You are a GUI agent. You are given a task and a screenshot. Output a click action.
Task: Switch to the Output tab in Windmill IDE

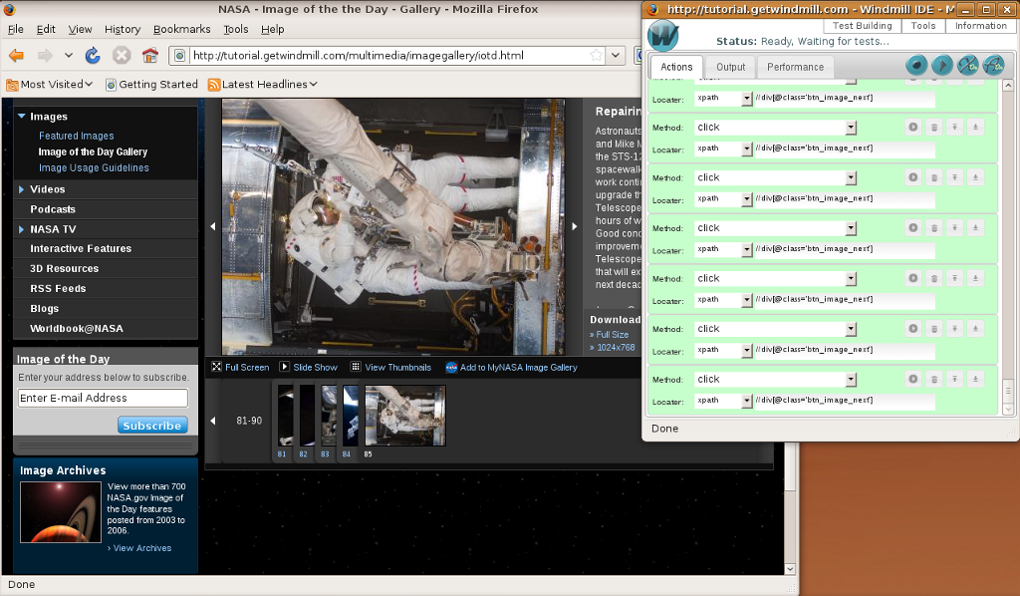coord(730,67)
